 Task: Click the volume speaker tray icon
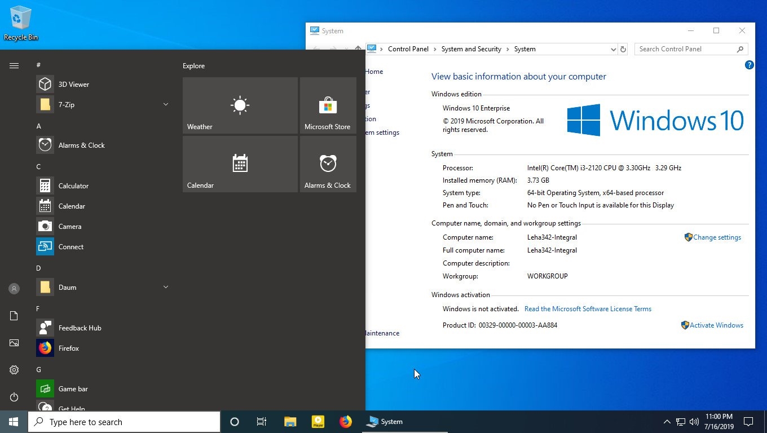[x=694, y=422]
